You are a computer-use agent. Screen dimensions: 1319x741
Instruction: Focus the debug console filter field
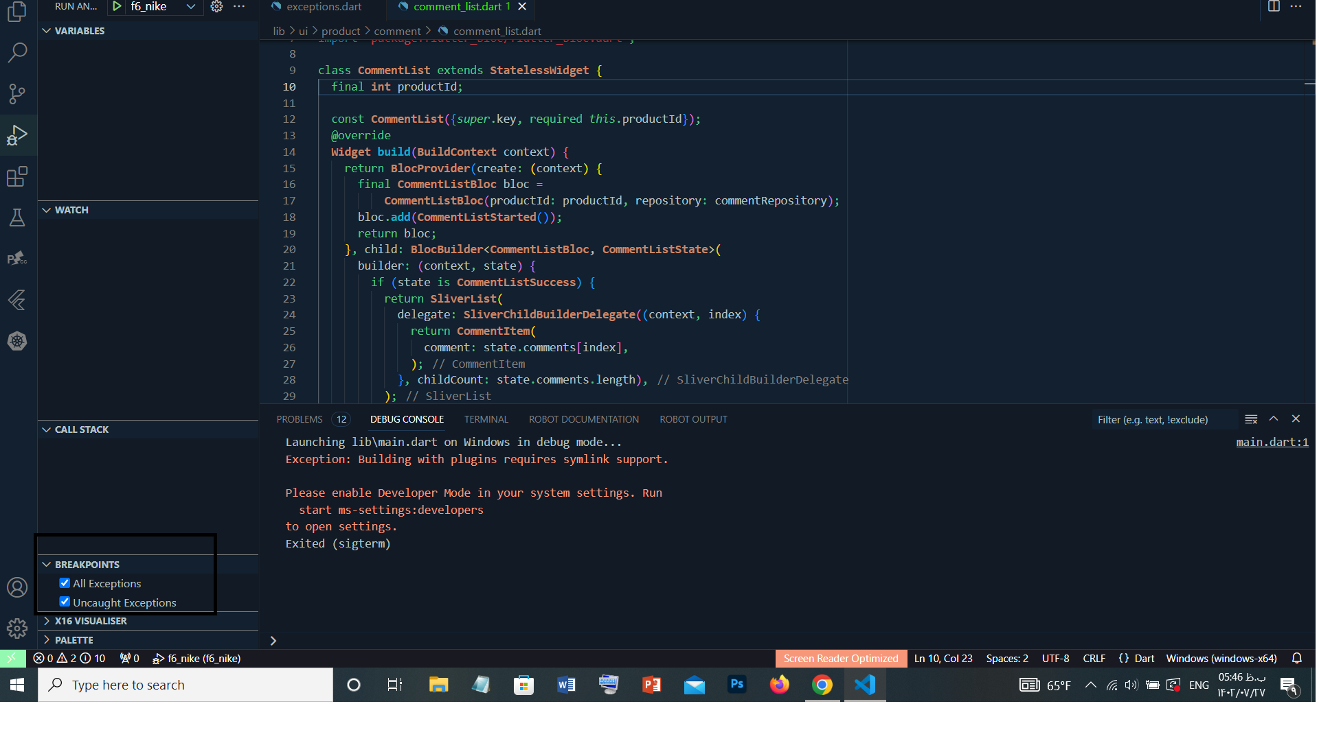tap(1164, 419)
